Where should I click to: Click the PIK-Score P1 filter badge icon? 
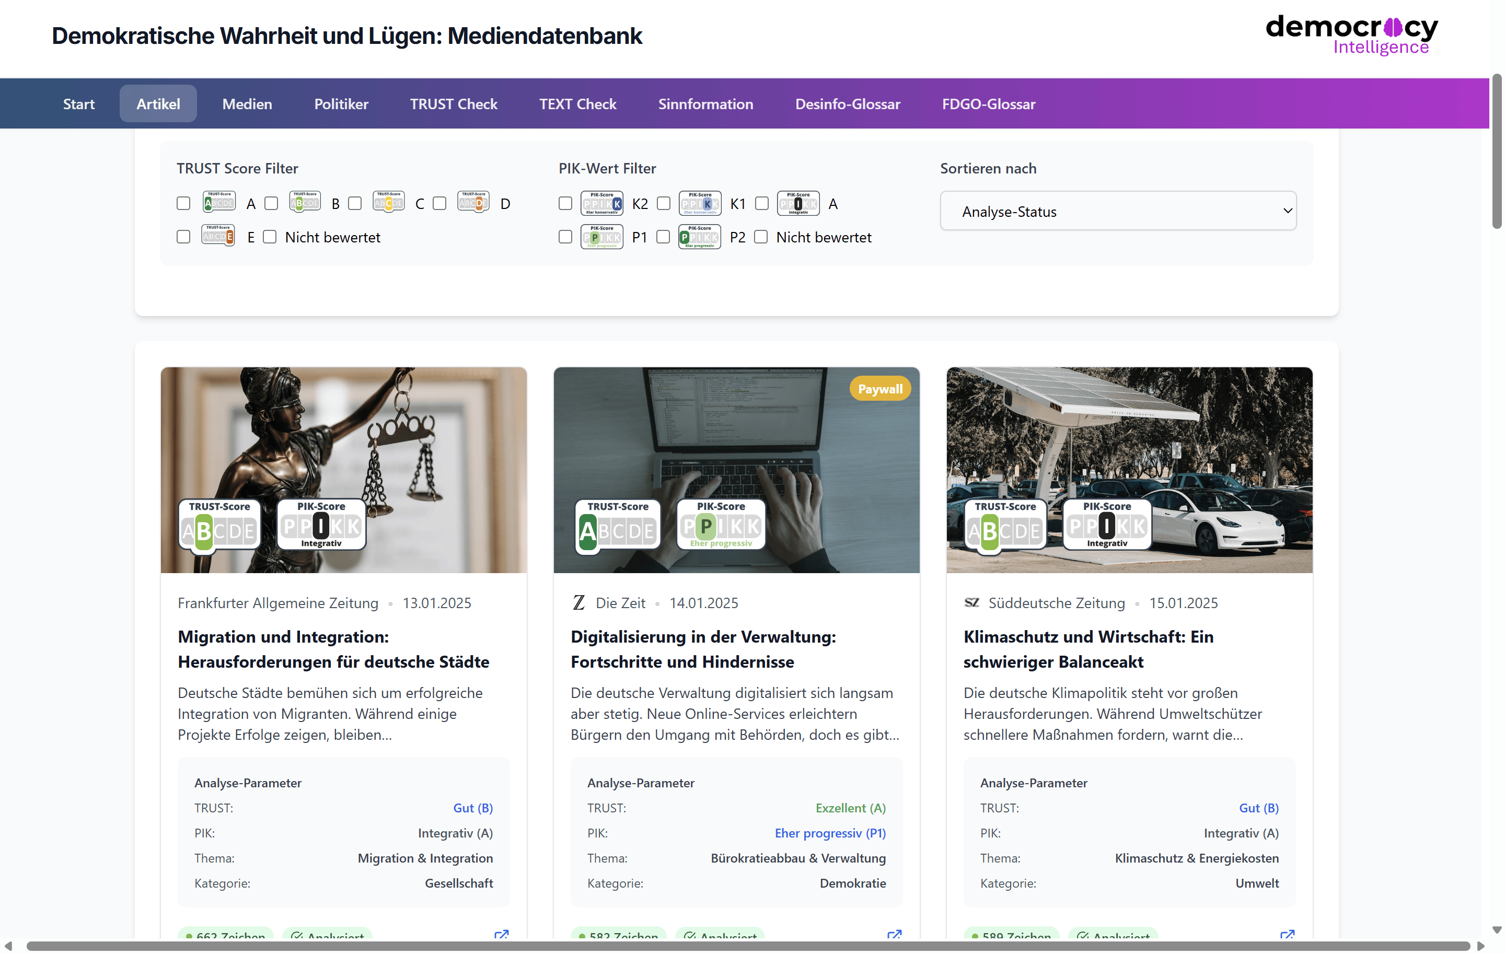[602, 237]
